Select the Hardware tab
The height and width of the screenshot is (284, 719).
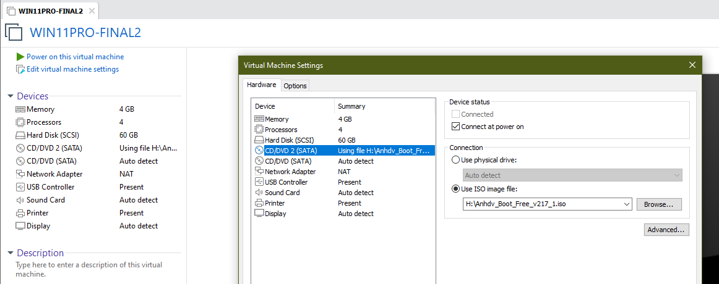[x=261, y=85]
